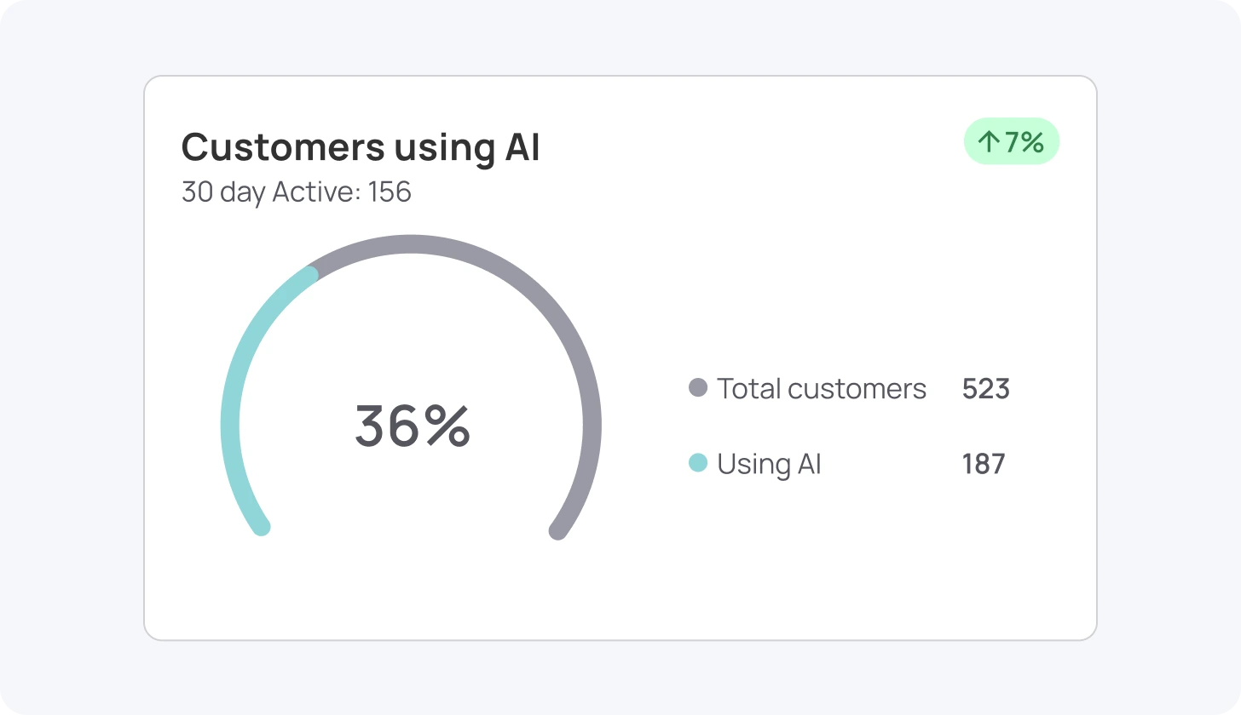Screen dimensions: 1241x715
Task: Select the Total customers legend label
Action: click(821, 388)
